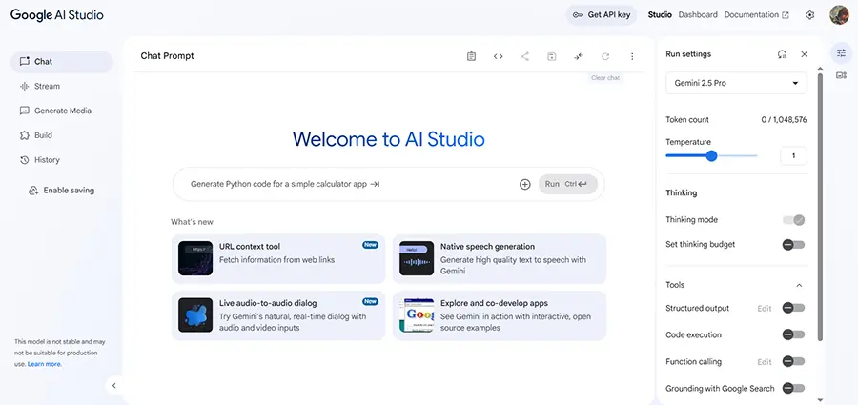Viewport: 858px width, 405px height.
Task: Collapse the left sidebar with chevron
Action: tap(113, 385)
